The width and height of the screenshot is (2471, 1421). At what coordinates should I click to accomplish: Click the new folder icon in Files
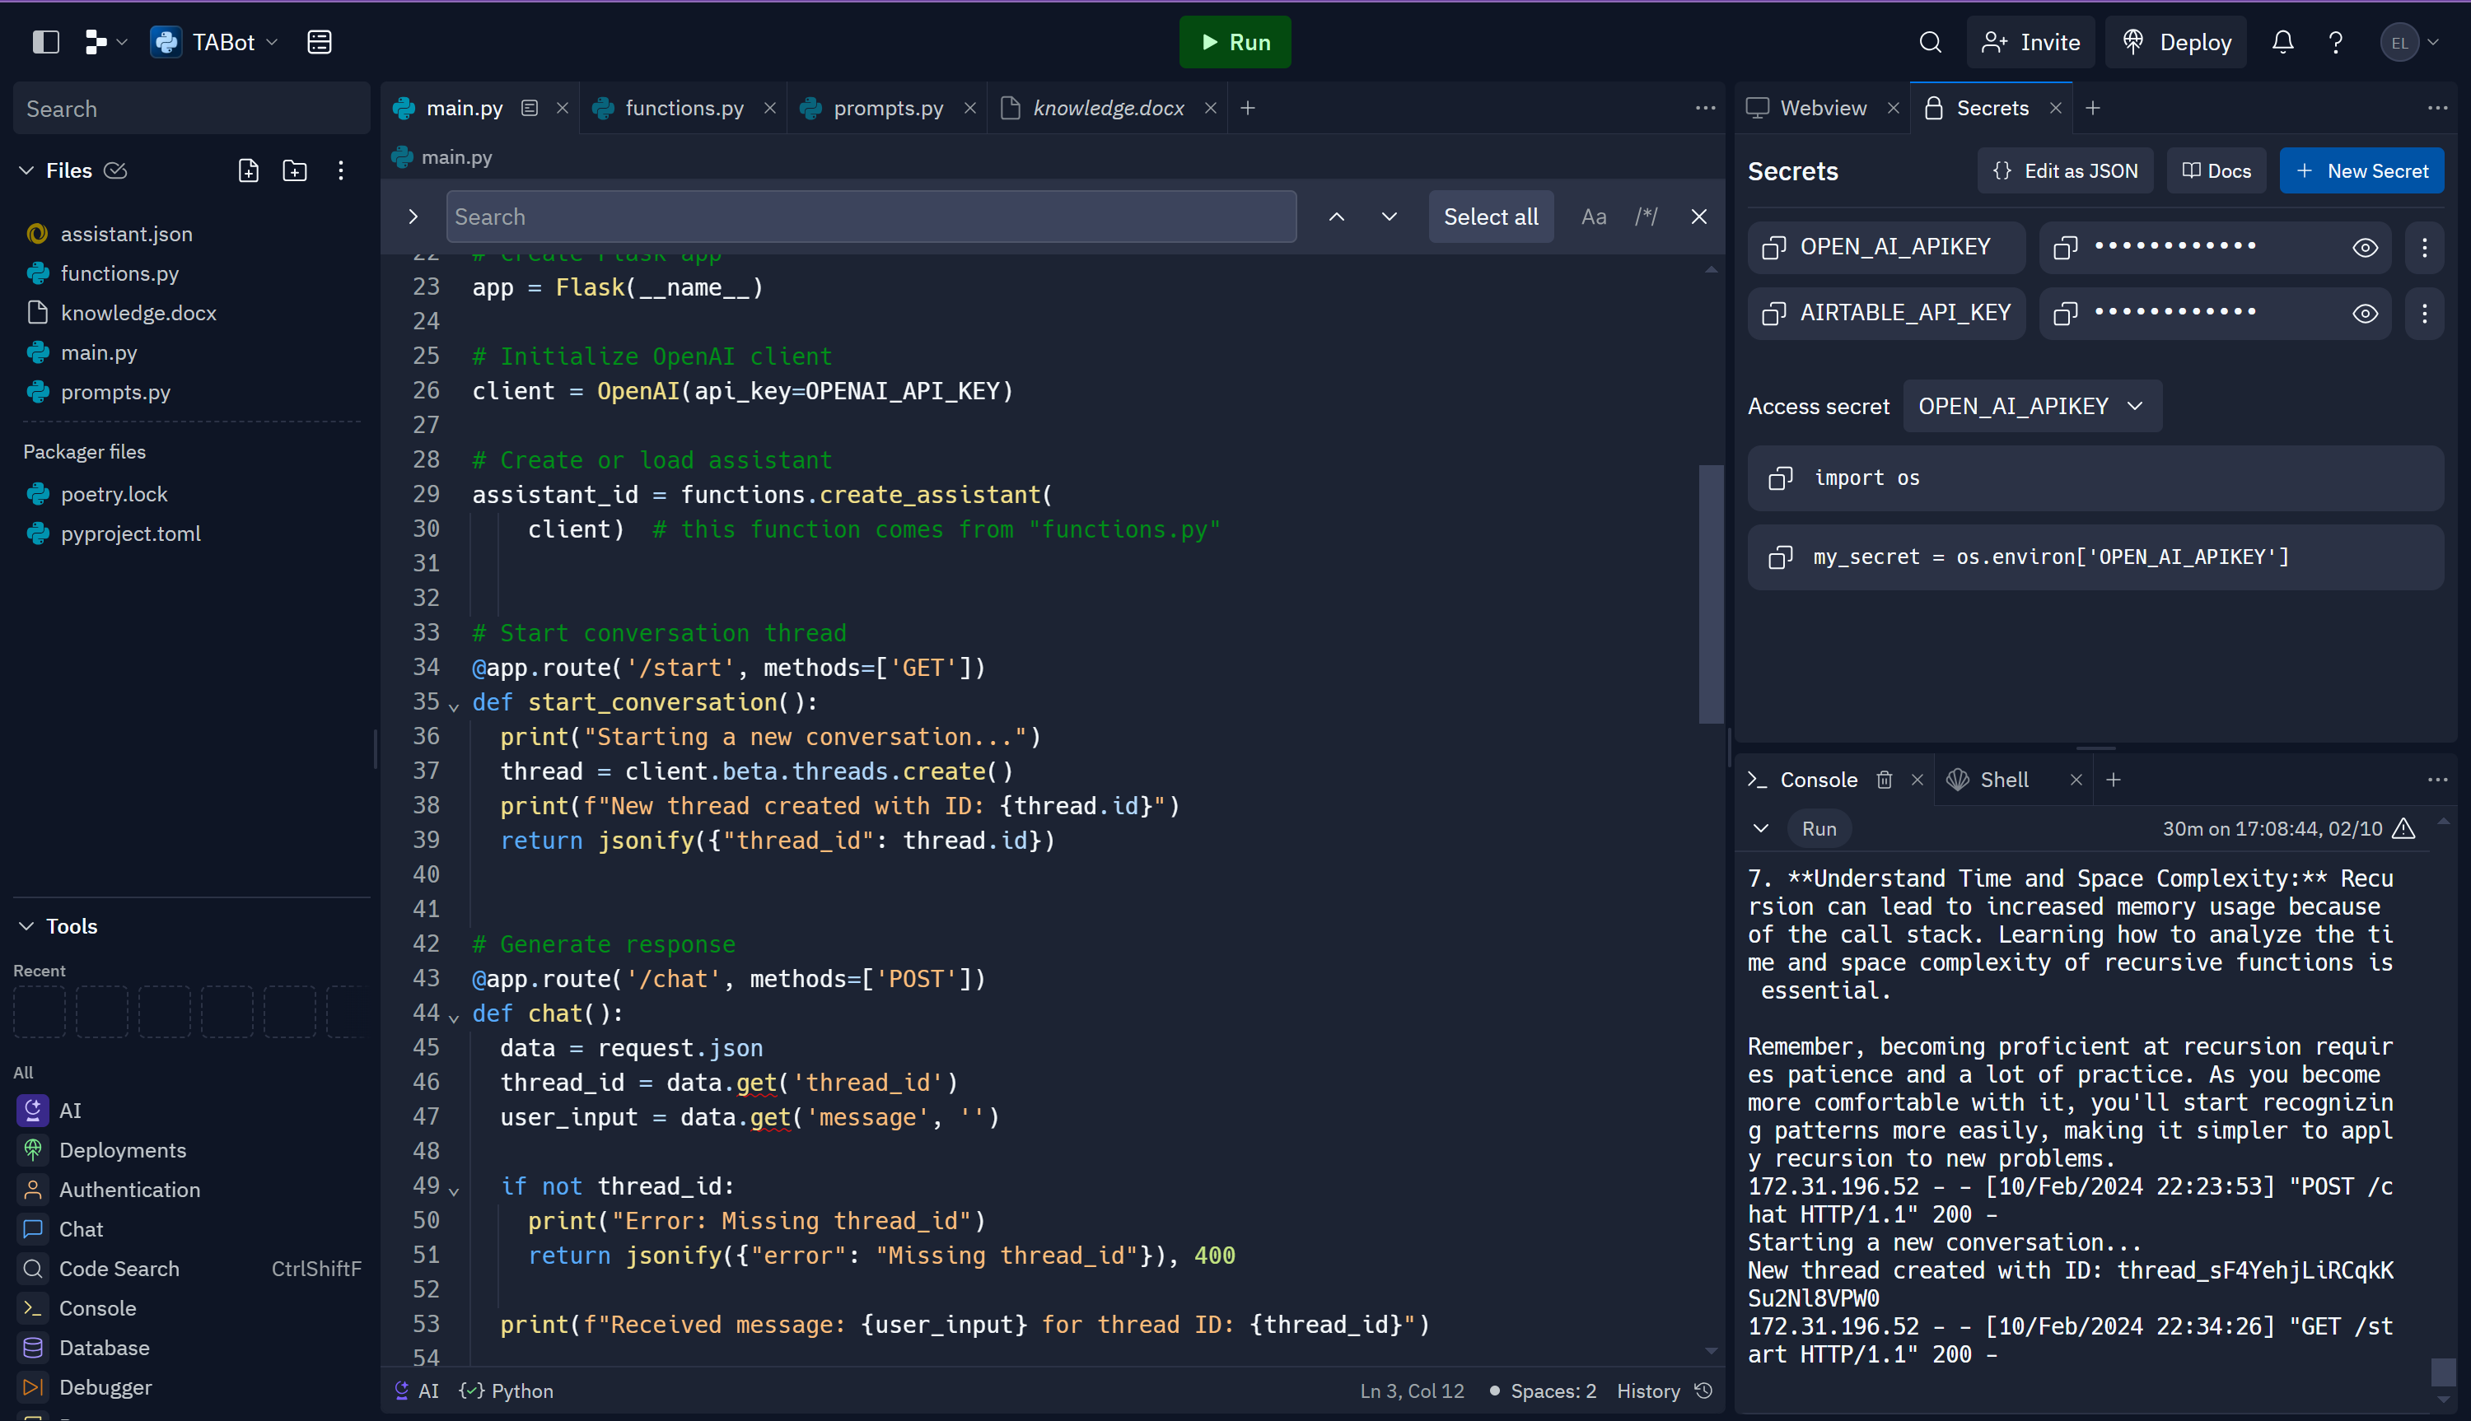pos(294,170)
